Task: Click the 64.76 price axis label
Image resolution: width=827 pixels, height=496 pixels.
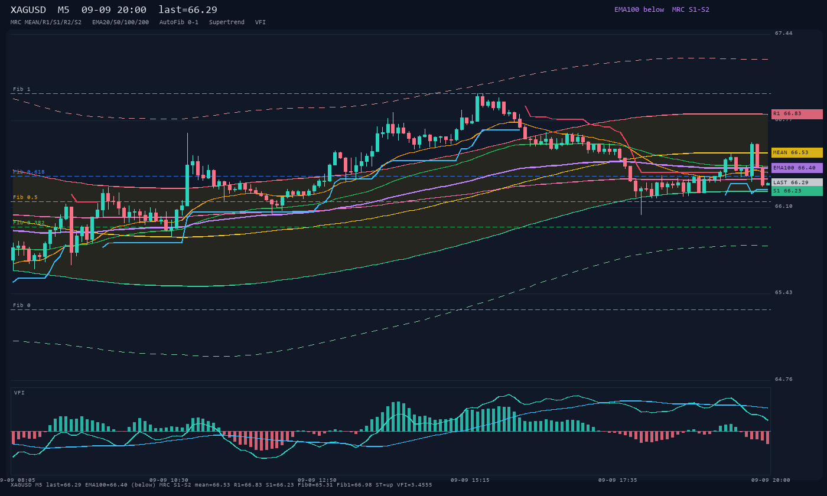Action: click(x=784, y=379)
